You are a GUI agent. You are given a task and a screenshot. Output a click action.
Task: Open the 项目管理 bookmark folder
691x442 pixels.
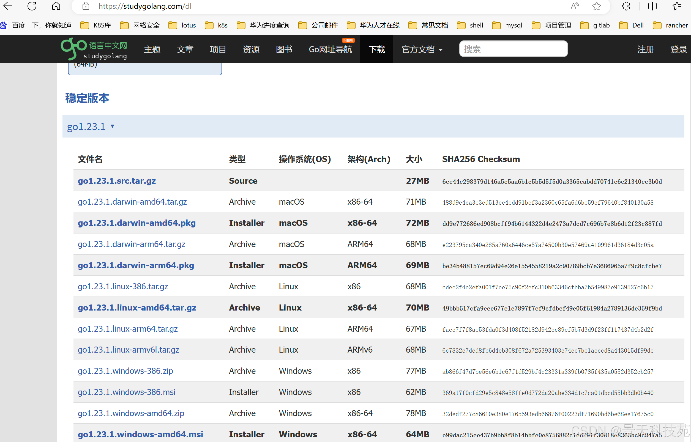tap(551, 25)
